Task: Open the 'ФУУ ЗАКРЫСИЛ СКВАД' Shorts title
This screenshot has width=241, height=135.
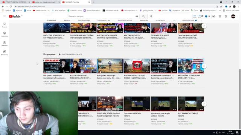Action: coord(188,115)
